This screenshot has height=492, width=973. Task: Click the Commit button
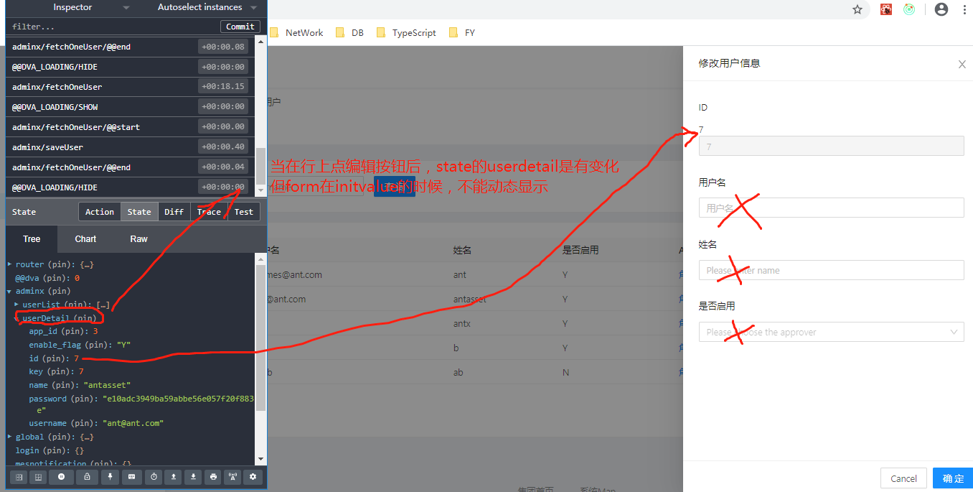point(240,26)
